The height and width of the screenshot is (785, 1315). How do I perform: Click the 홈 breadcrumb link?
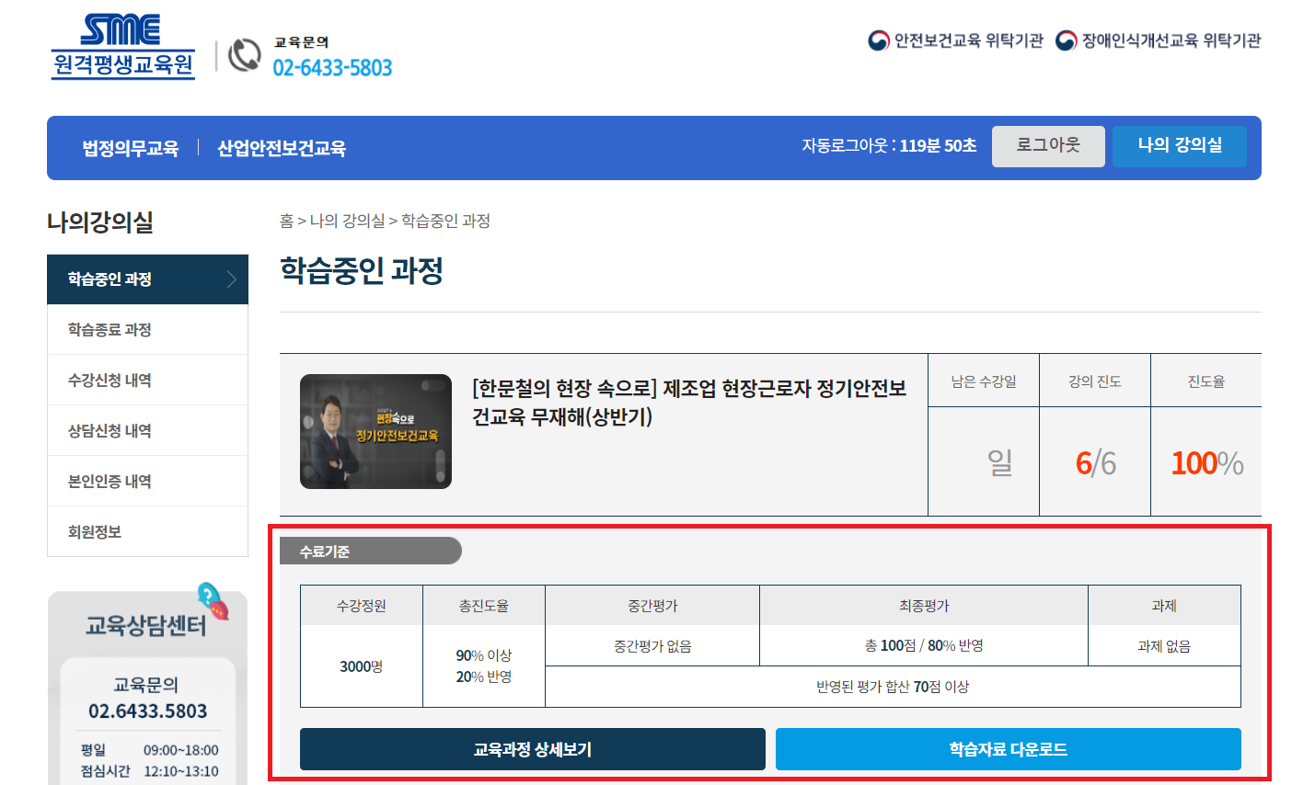pos(286,221)
